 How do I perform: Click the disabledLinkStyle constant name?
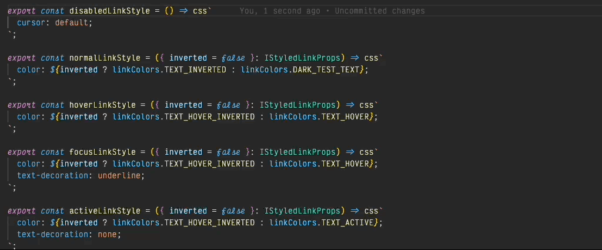pyautogui.click(x=109, y=11)
